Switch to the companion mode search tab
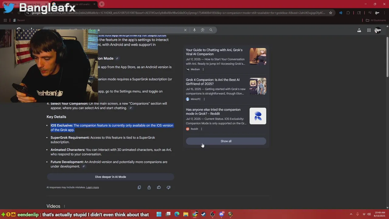 tap(74, 4)
